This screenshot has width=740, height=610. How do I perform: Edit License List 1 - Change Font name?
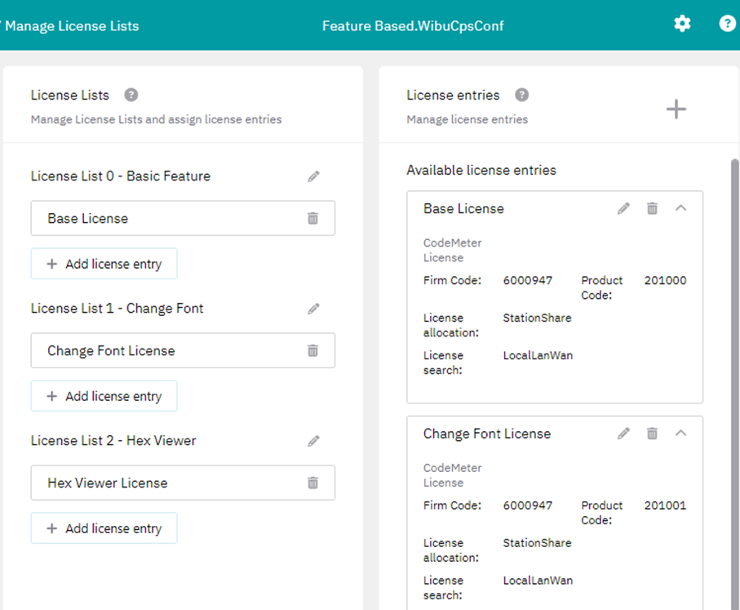point(313,309)
